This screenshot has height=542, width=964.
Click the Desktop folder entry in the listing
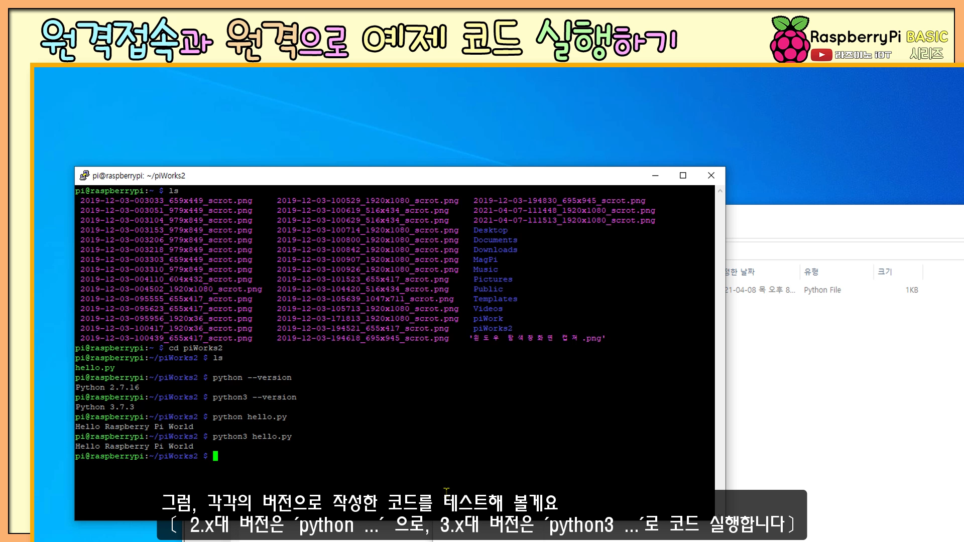tap(490, 230)
